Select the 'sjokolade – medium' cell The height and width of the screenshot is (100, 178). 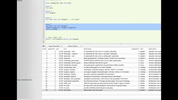pyautogui.click(x=71, y=54)
